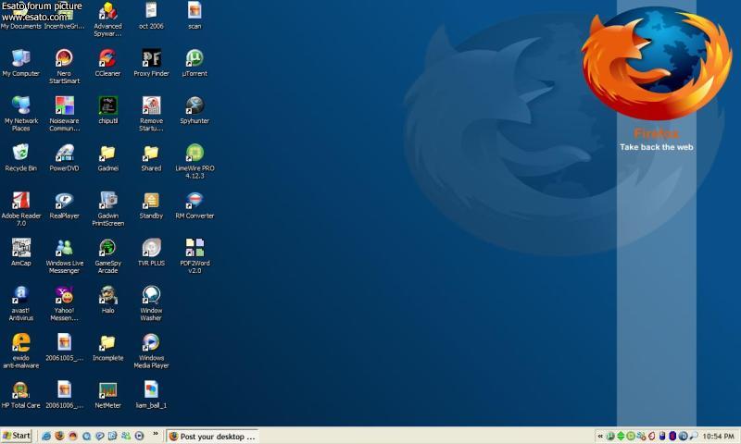Image resolution: width=741 pixels, height=444 pixels.
Task: Open the Remove Startup shortcut
Action: [x=151, y=113]
